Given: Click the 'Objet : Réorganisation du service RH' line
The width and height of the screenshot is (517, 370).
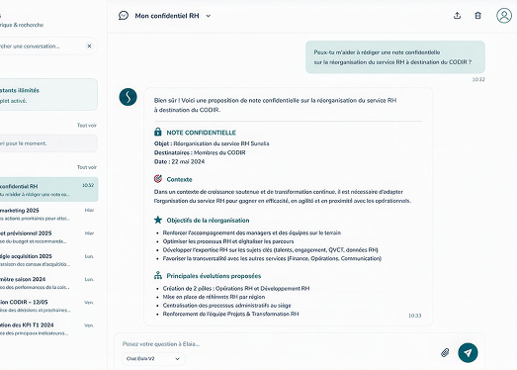Looking at the screenshot, I should (x=212, y=143).
